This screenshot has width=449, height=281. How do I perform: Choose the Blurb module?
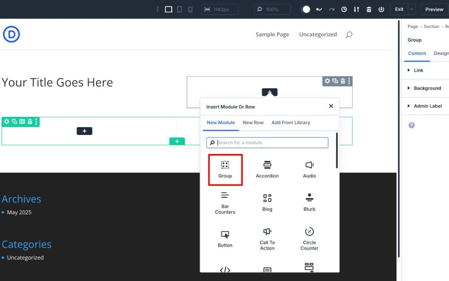click(x=309, y=202)
